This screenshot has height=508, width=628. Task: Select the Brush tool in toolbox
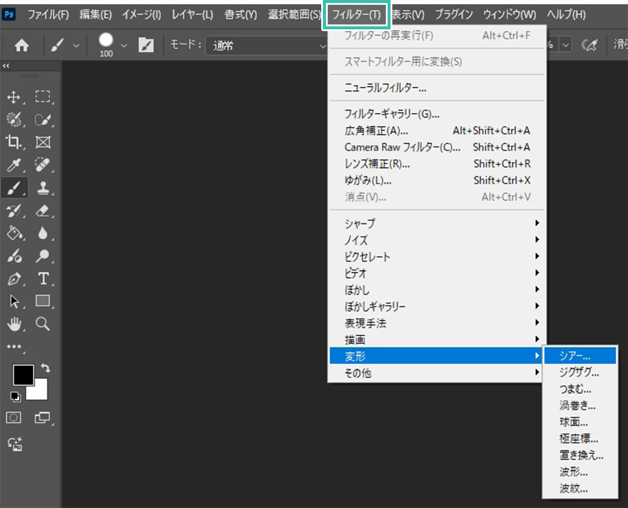(14, 187)
